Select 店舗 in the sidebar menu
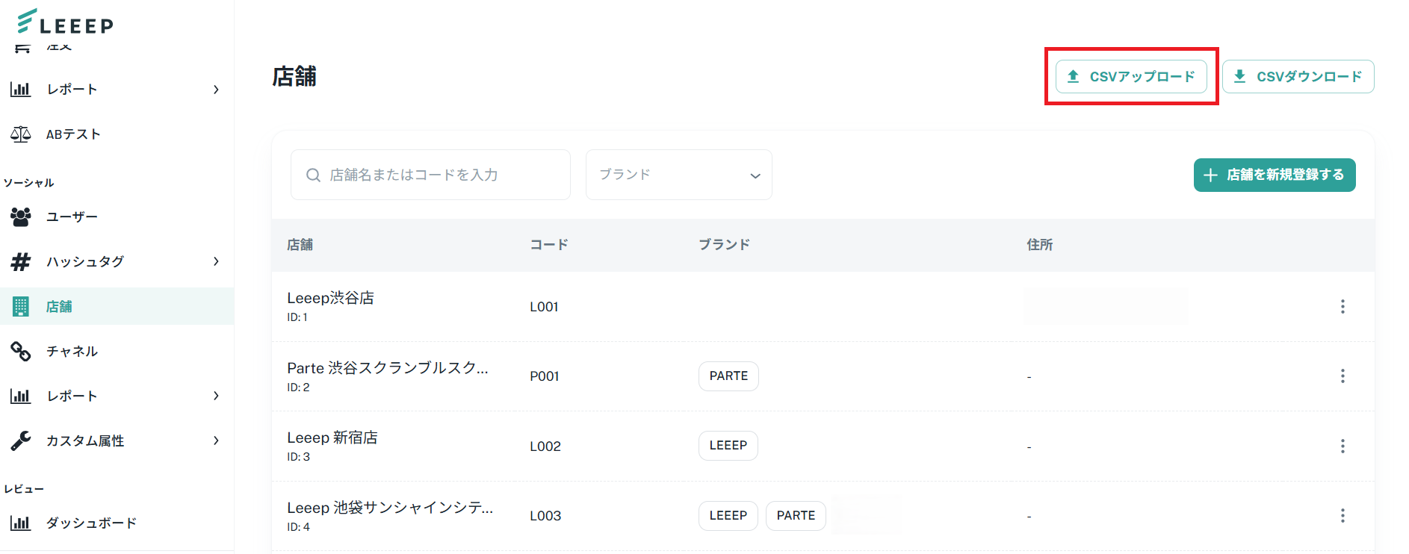Viewport: 1409px width, 554px height. [60, 306]
